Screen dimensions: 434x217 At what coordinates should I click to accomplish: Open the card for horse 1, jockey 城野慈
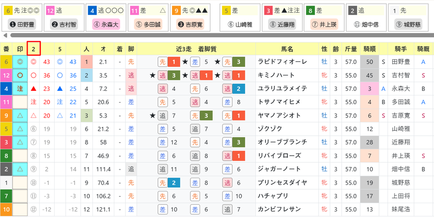[x=408, y=17]
